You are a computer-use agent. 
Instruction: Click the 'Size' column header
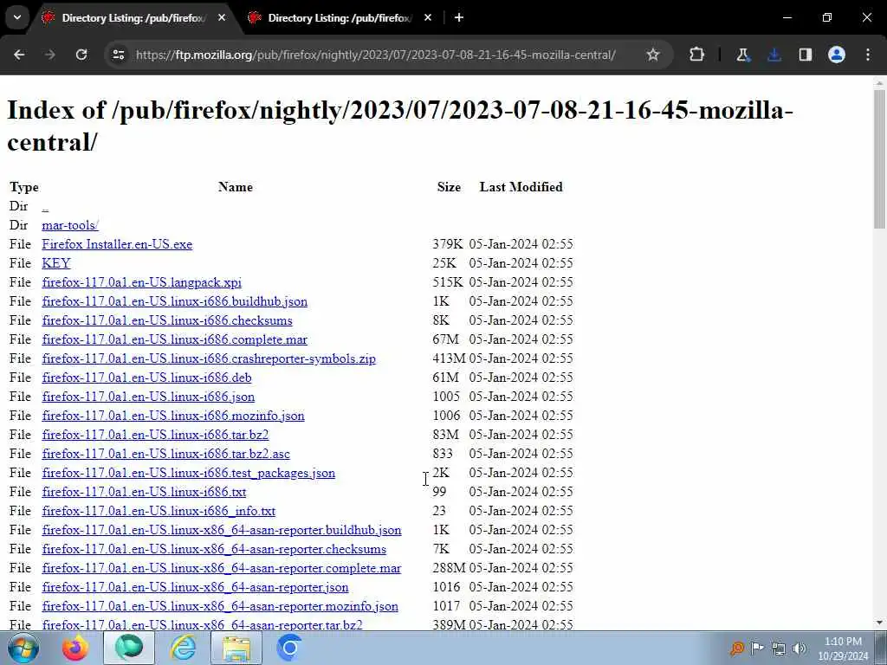[449, 187]
